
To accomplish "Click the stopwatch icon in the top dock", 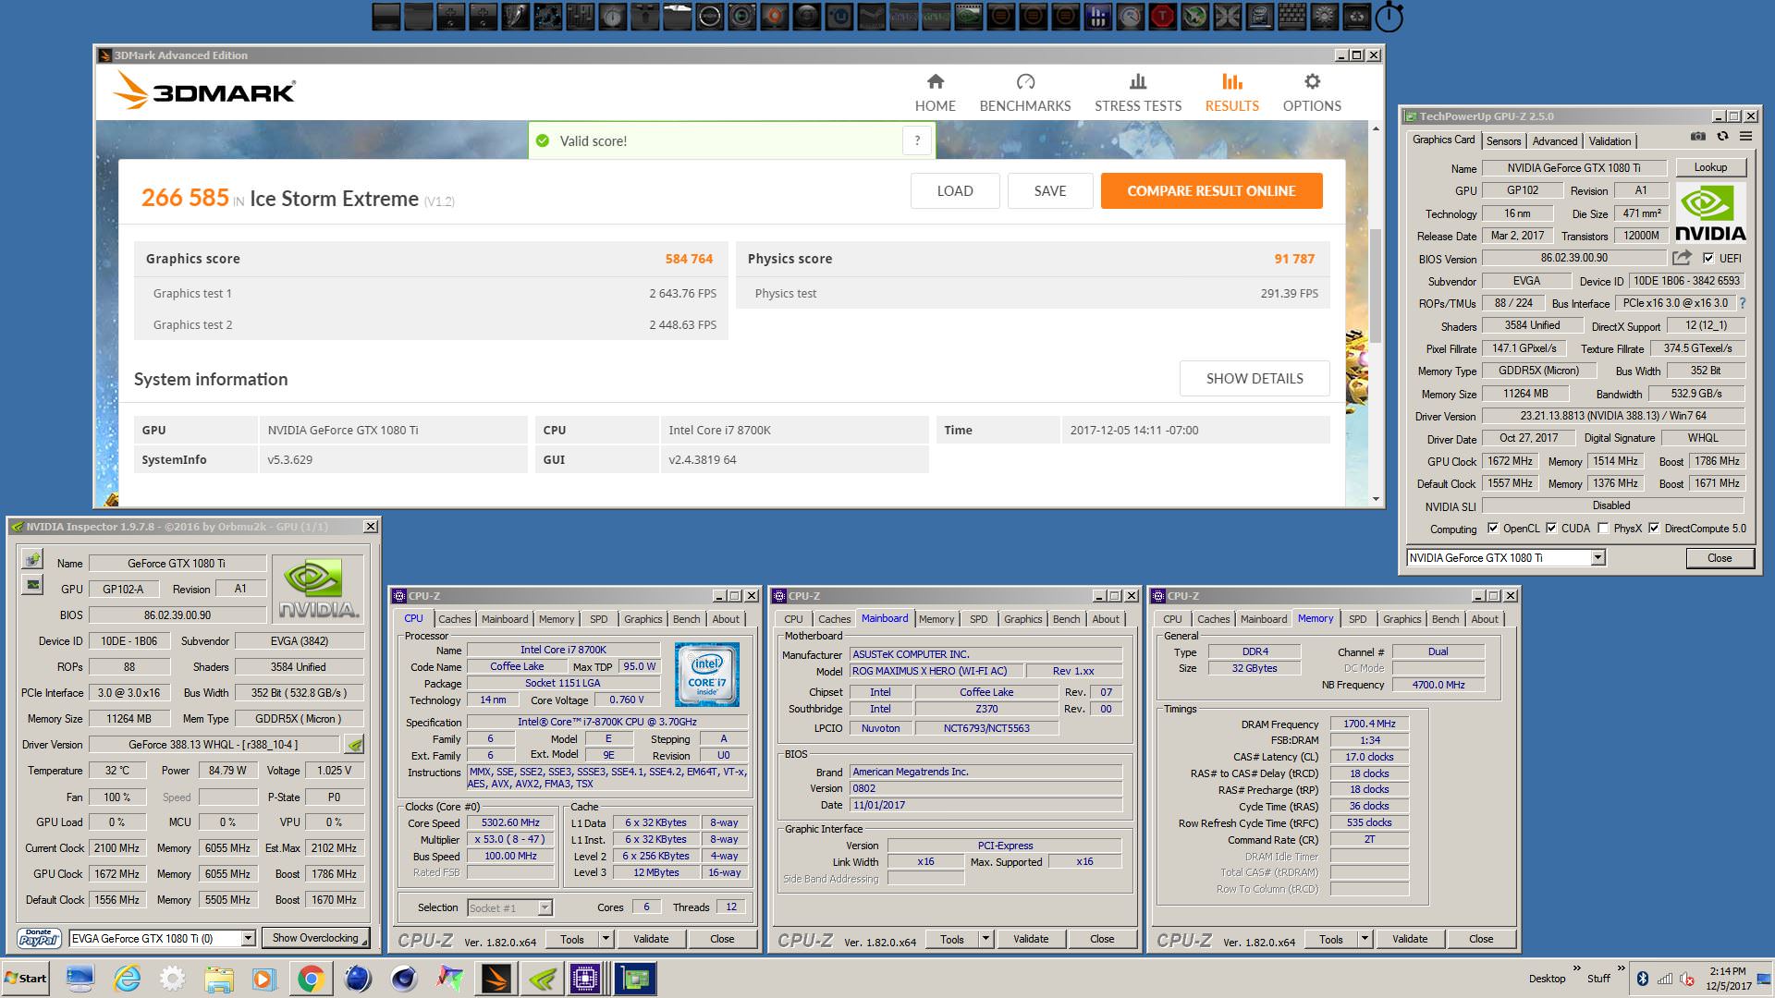I will tap(1389, 17).
